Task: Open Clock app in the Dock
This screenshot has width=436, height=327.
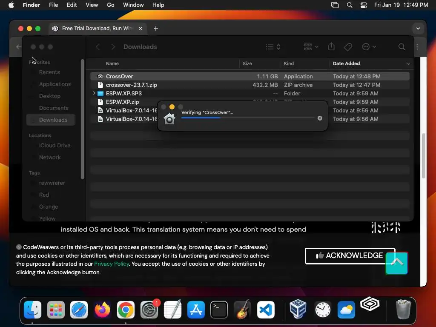Action: pyautogui.click(x=323, y=310)
